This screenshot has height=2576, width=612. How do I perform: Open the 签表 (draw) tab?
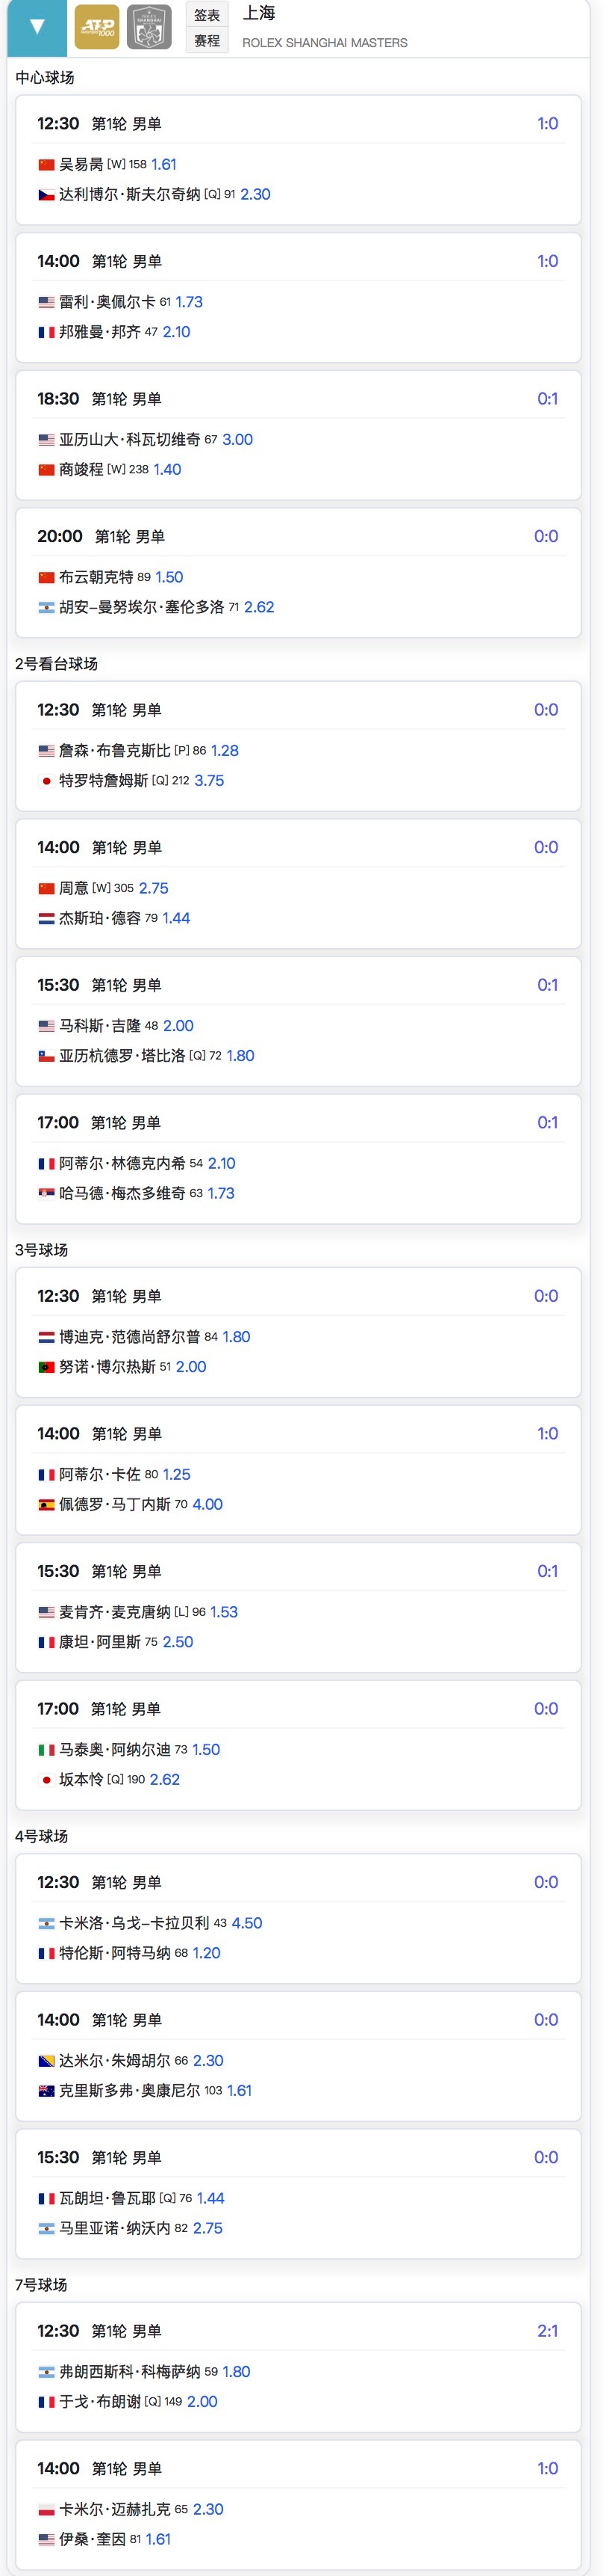pos(207,15)
